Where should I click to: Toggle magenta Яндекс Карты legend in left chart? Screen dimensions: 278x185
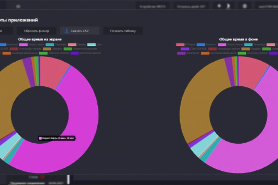[x=32, y=45]
